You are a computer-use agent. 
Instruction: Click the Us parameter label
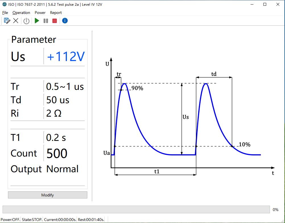coord(18,56)
